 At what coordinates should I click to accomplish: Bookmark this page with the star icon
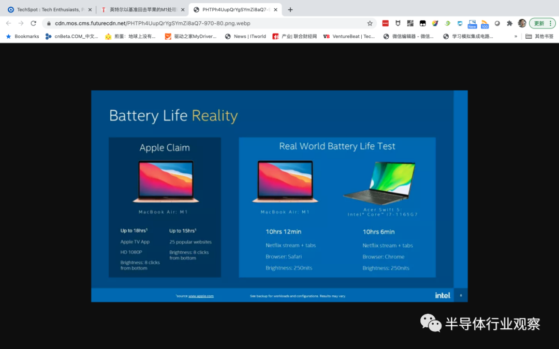tap(370, 23)
